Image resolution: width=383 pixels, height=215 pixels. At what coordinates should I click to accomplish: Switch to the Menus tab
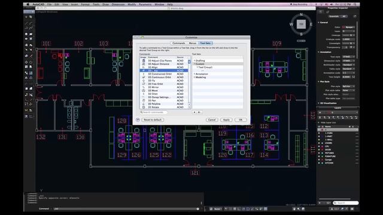coord(193,43)
